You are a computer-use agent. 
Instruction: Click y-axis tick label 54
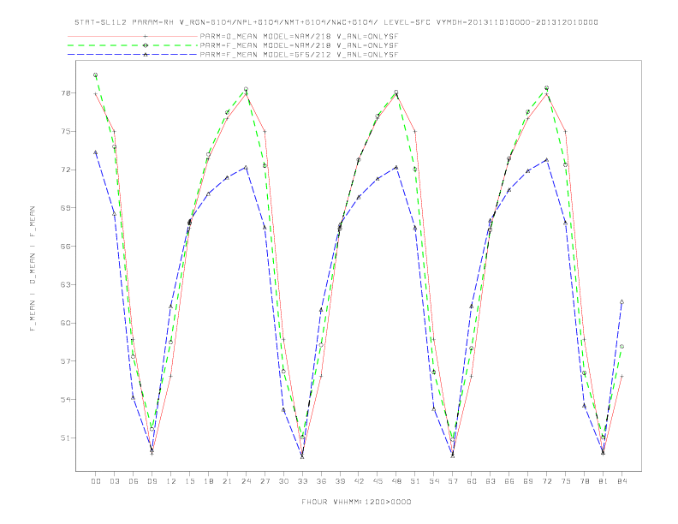pyautogui.click(x=65, y=400)
